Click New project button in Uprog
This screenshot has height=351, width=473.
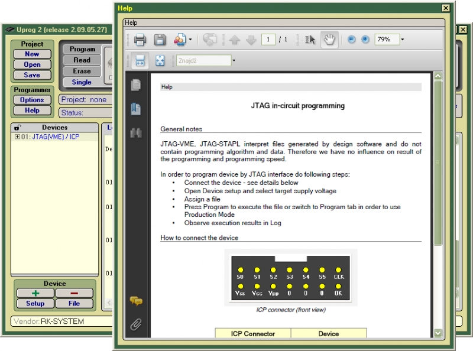click(x=32, y=54)
